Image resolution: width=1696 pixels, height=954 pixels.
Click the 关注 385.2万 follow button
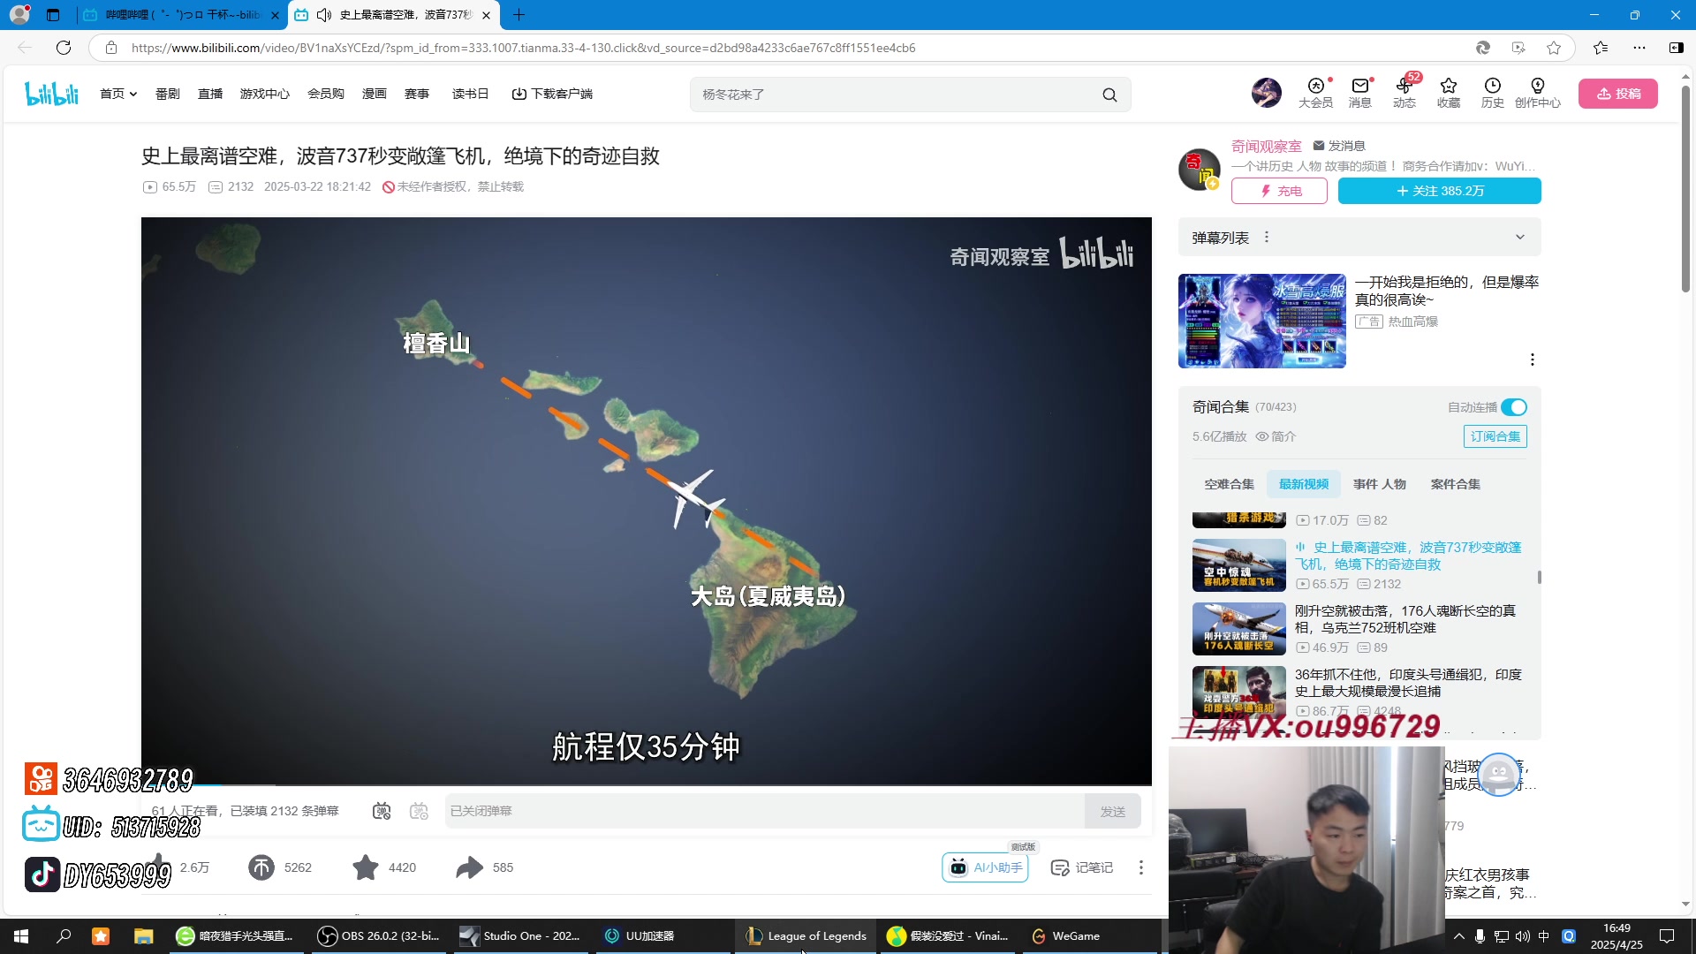1439,191
